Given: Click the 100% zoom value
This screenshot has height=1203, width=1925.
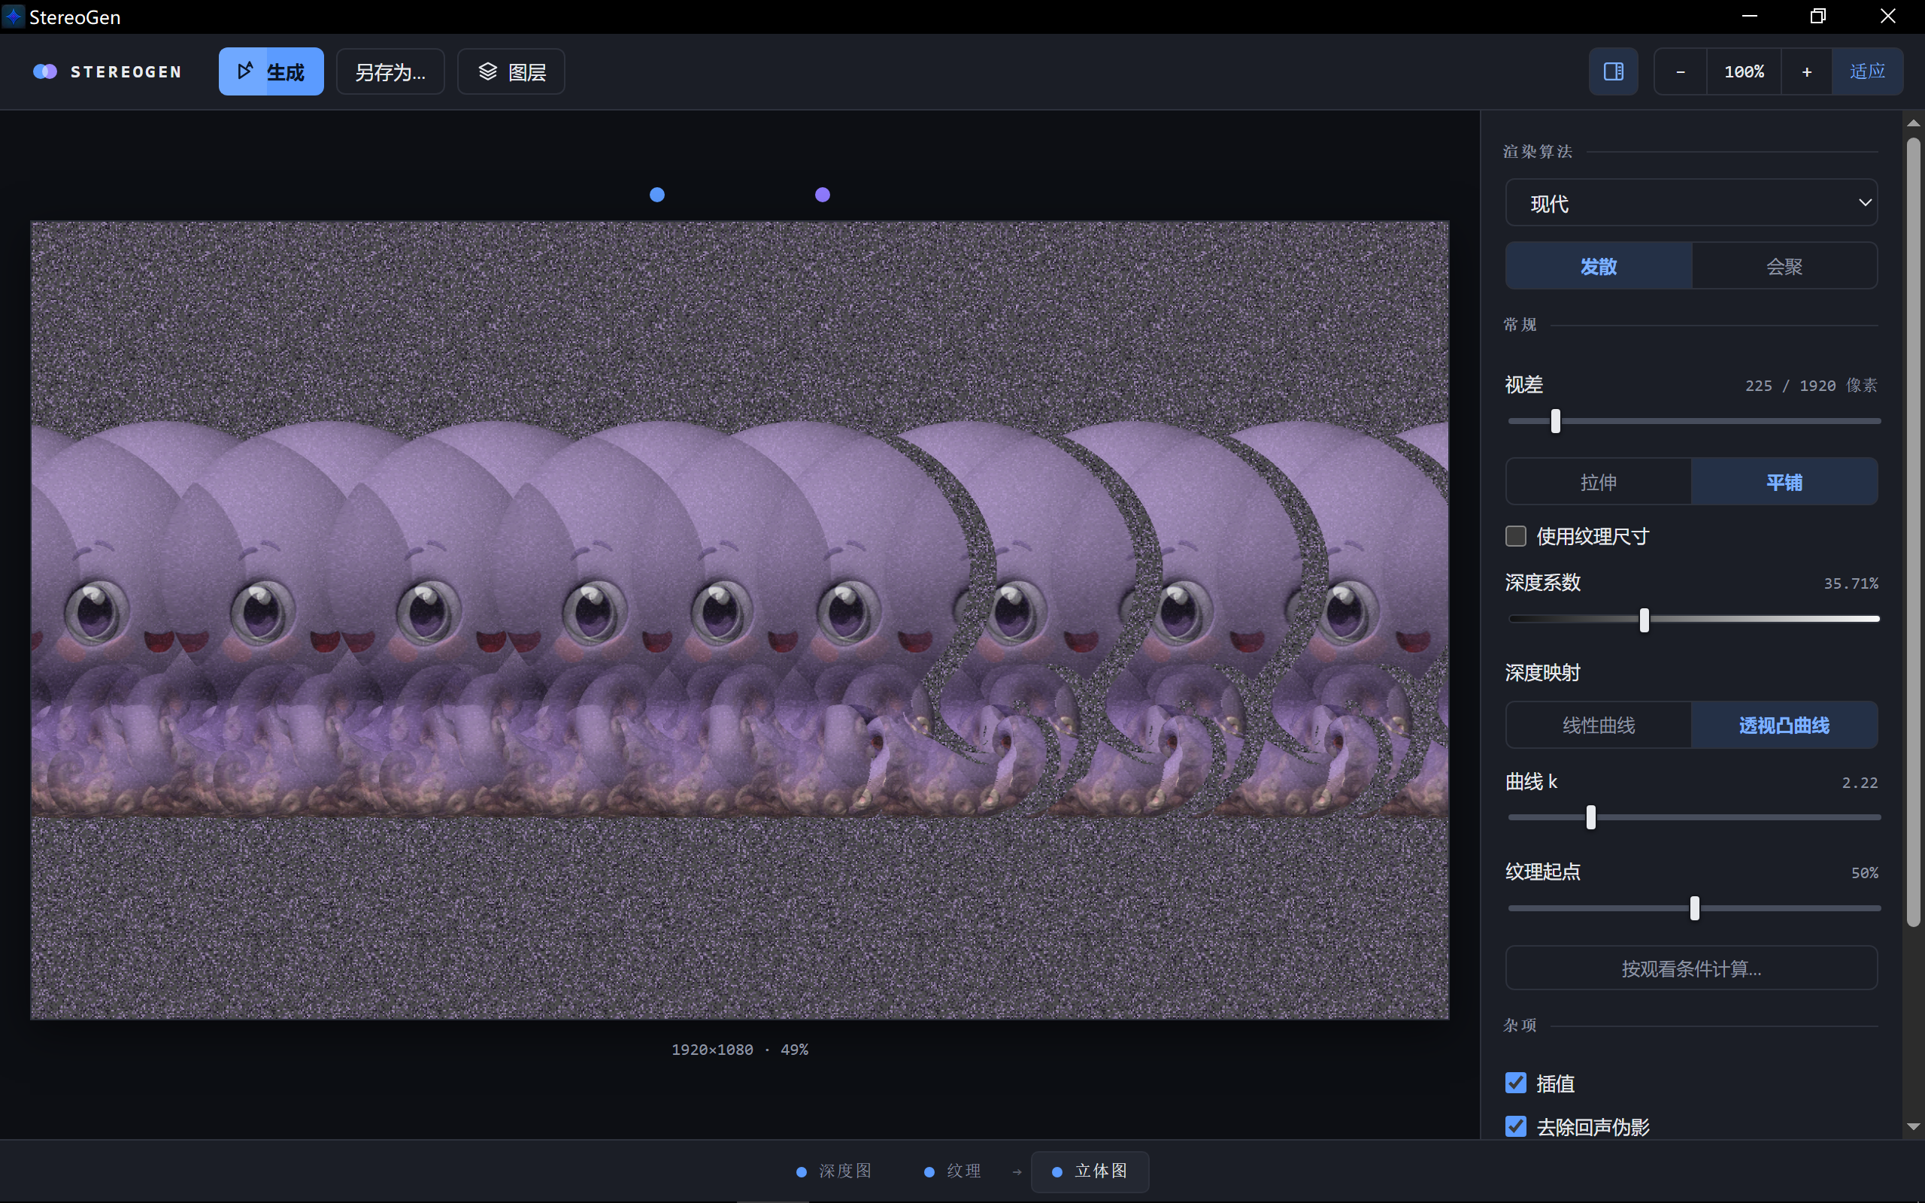Looking at the screenshot, I should click(1744, 71).
